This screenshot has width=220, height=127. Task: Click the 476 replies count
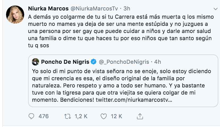click(x=43, y=116)
